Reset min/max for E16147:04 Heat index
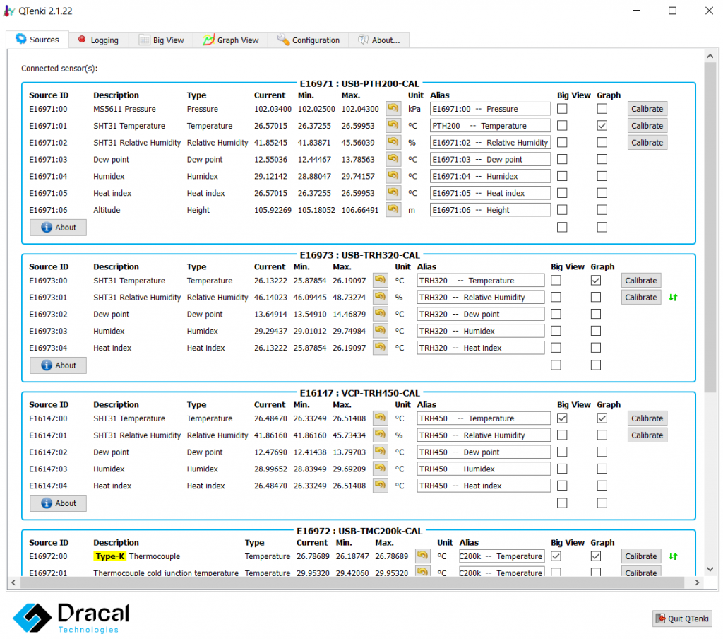The image size is (723, 639). click(x=380, y=486)
